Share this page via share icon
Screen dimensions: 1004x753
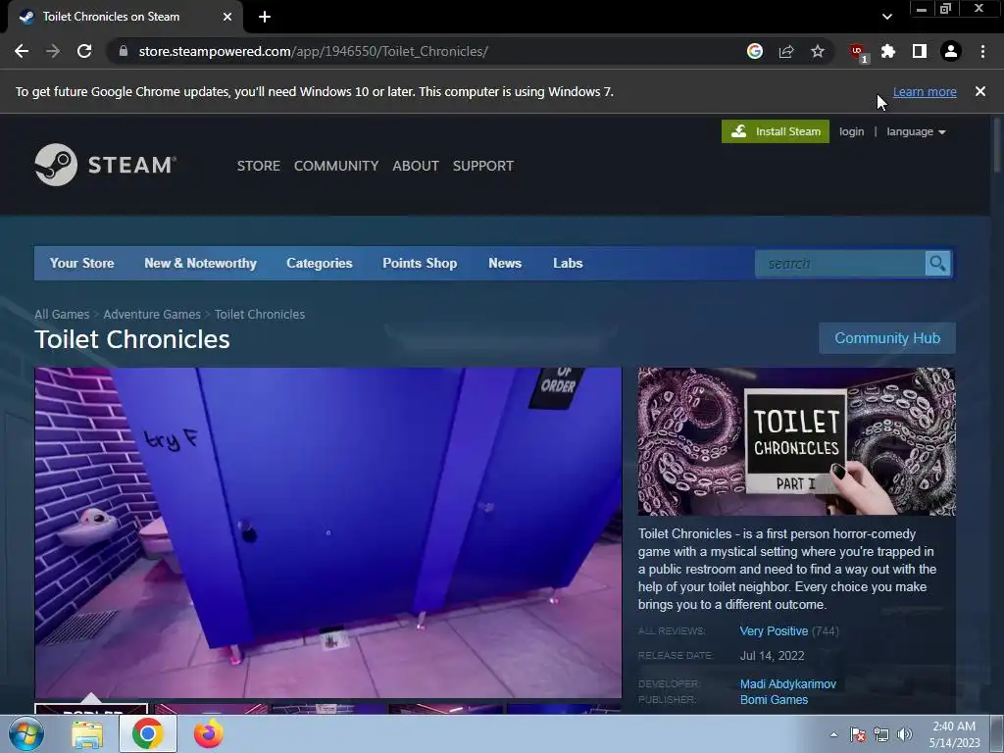(786, 51)
